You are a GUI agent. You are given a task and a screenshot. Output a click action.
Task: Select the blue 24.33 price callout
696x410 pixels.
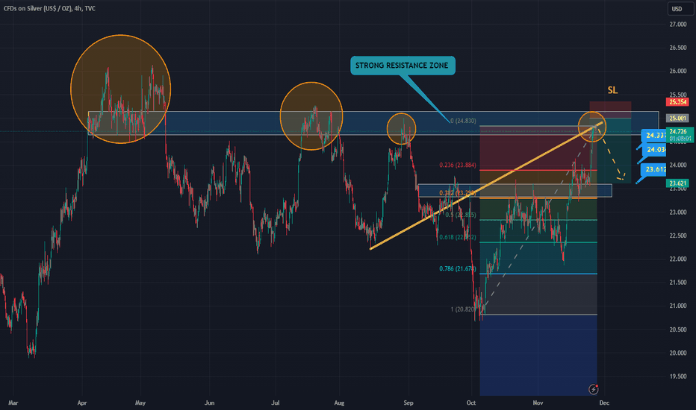(x=655, y=136)
